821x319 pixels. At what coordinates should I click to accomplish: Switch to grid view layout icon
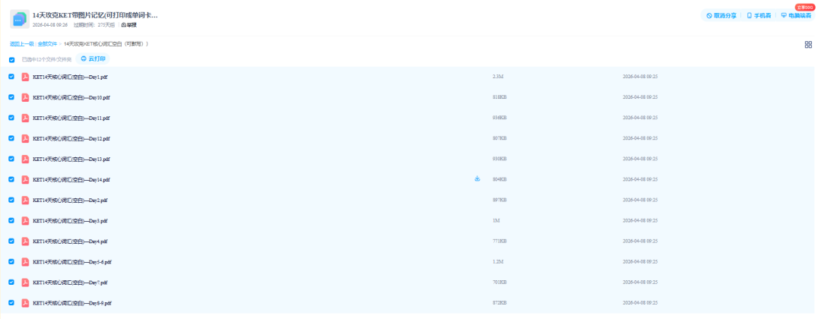pyautogui.click(x=808, y=45)
